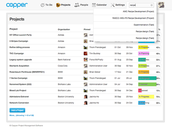The height and width of the screenshot is (131, 172).
Task: Open Refine billing process project
Action: click(20, 47)
